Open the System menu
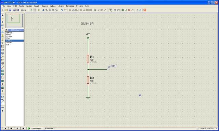Screen dimensions: 219x131 coord(79,6)
